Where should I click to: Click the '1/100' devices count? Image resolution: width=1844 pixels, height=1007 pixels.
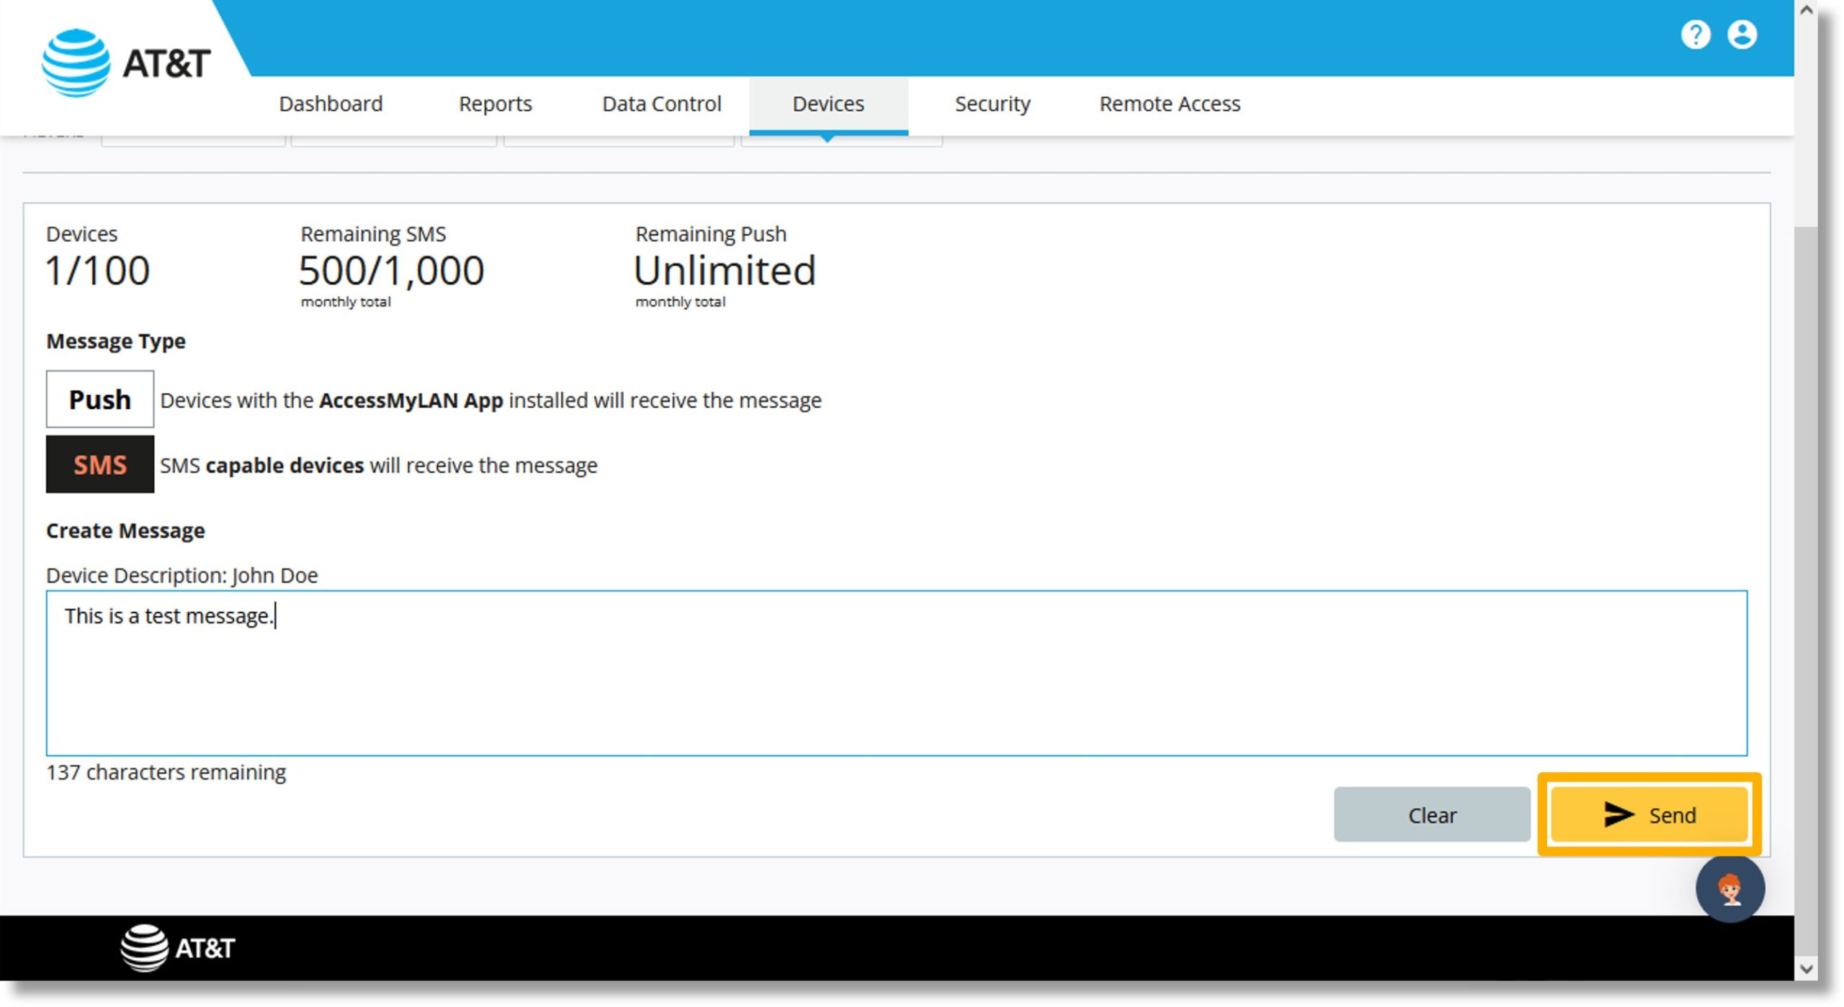[97, 271]
